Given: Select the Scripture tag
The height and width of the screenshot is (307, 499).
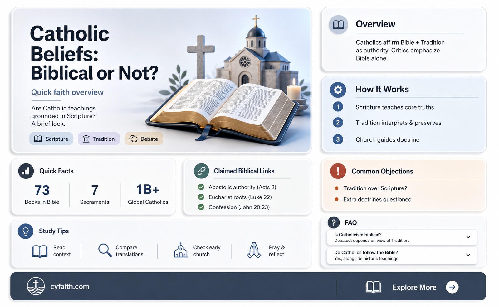Looking at the screenshot, I should pos(51,139).
